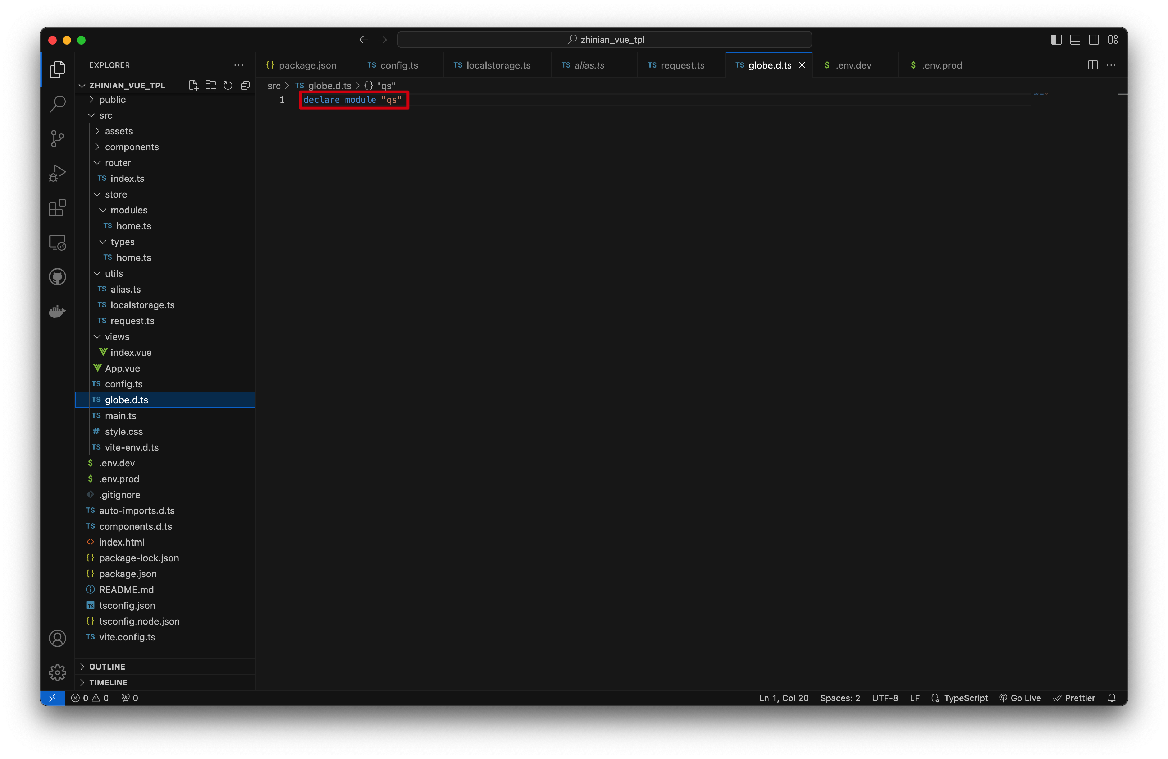Expand the public folder
The height and width of the screenshot is (759, 1168).
(165, 100)
